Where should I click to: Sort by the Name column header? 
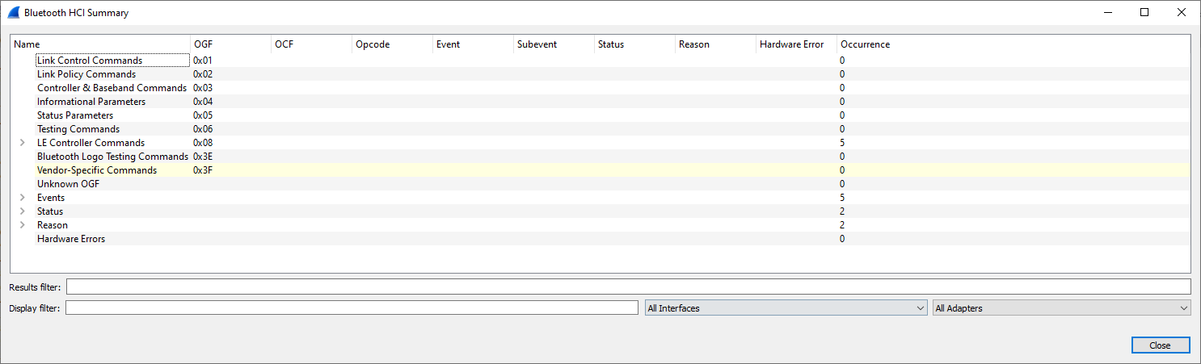pos(101,44)
